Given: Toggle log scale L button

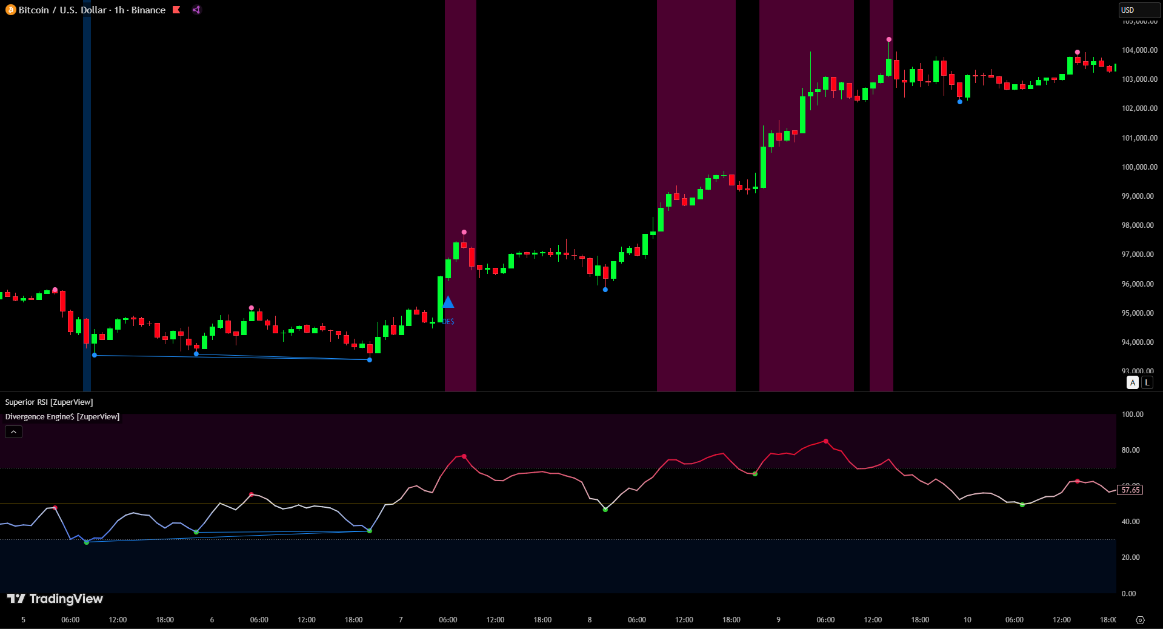Looking at the screenshot, I should 1147,382.
